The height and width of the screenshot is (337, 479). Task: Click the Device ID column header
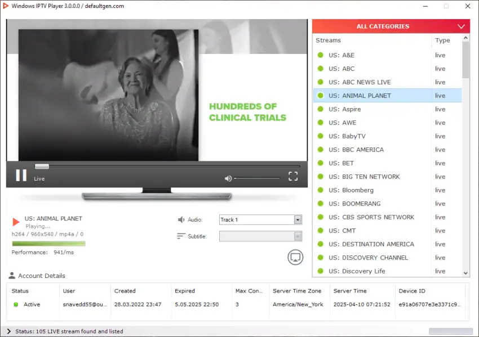click(x=412, y=291)
